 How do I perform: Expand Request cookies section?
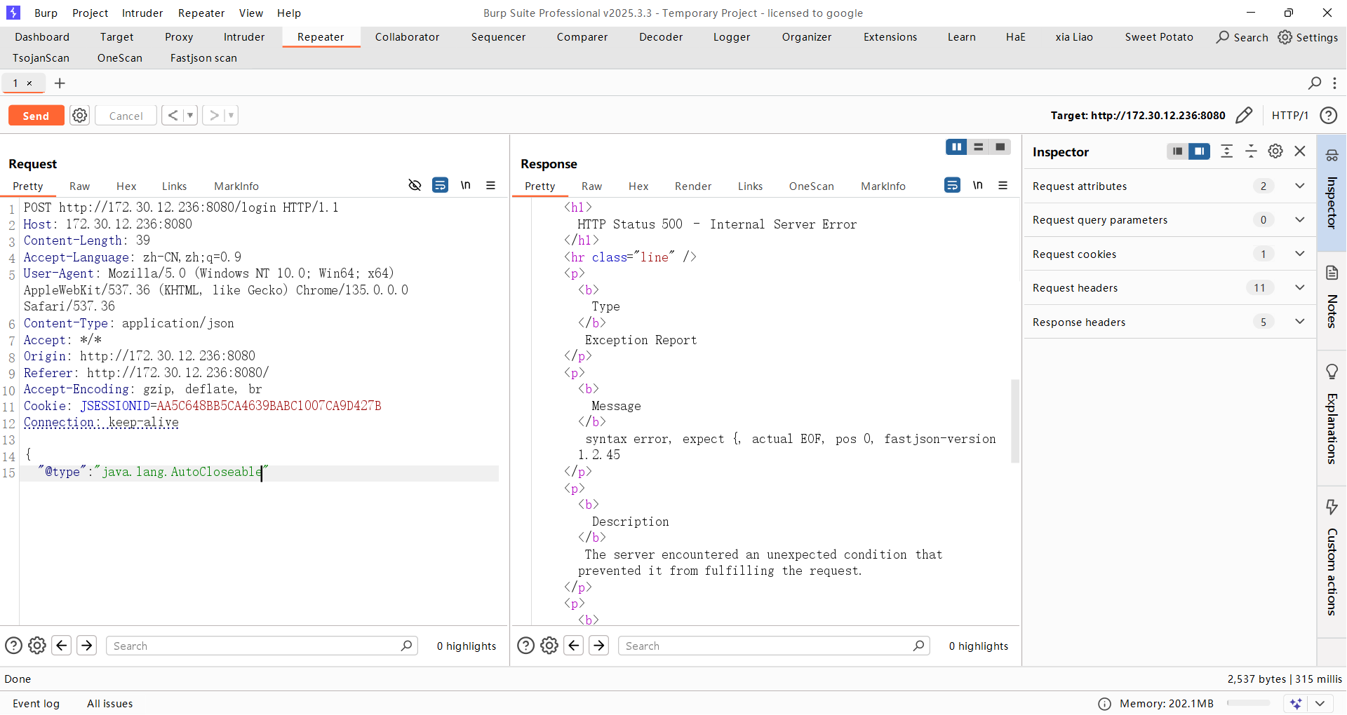click(x=1300, y=254)
